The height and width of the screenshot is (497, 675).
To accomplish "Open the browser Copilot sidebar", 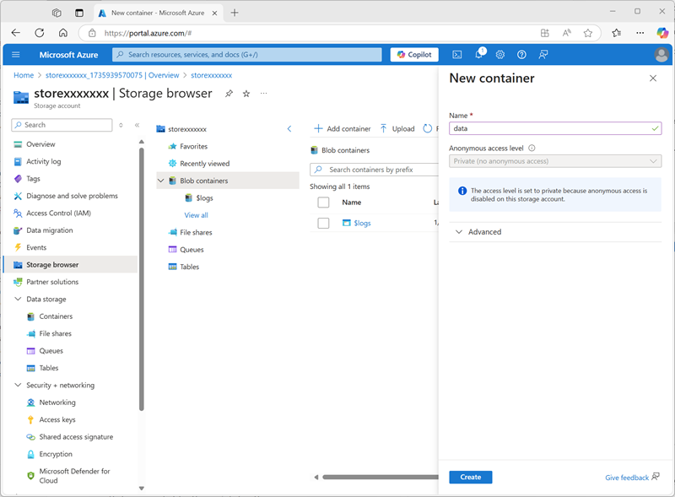I will coord(662,33).
